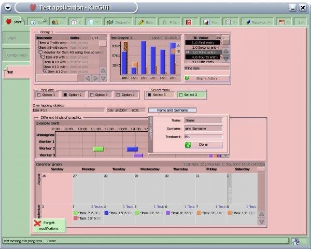
Task: Click the tree list scroll-right arrow
Action: point(95,78)
